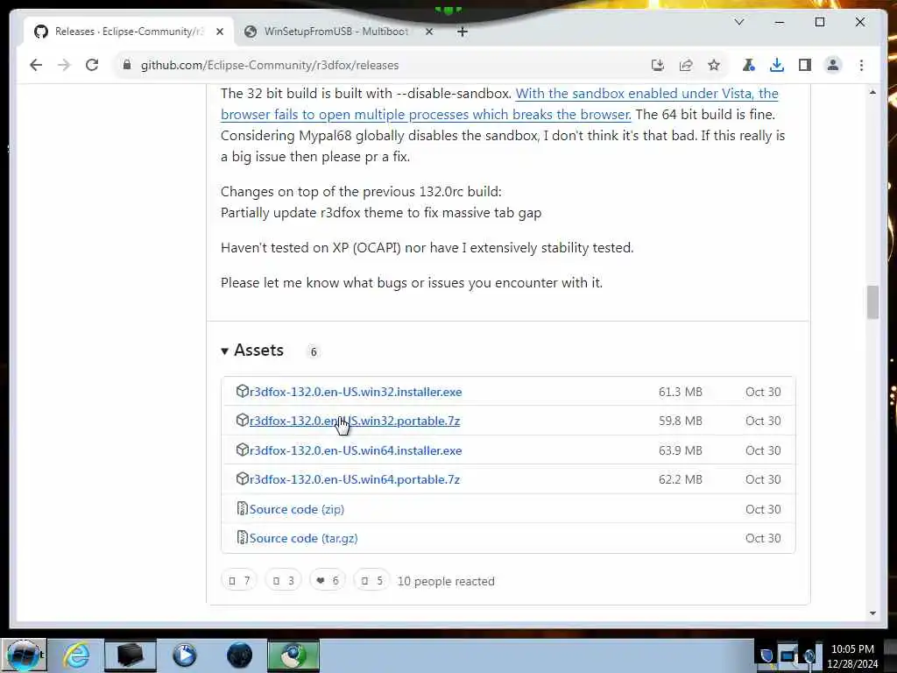897x673 pixels.
Task: Click file icon beside Source code (tar.gz)
Action: (242, 538)
